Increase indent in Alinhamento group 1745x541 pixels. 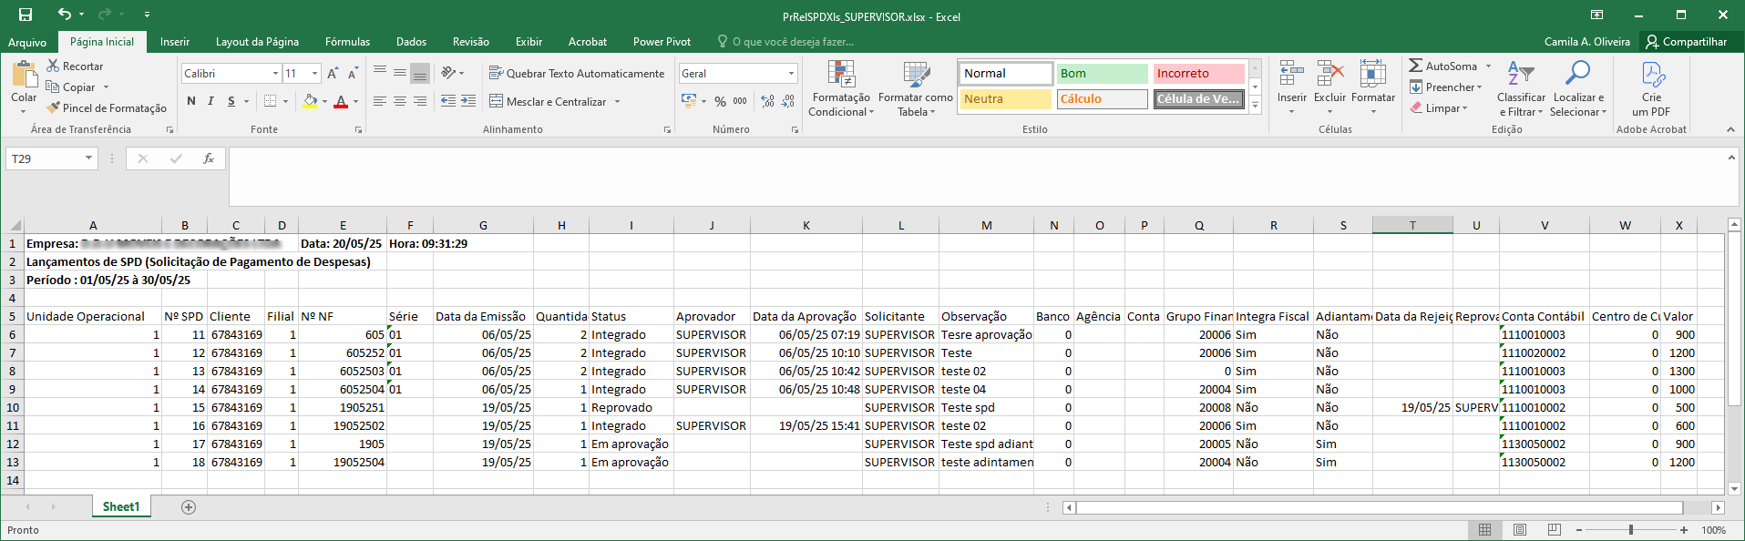pyautogui.click(x=467, y=101)
